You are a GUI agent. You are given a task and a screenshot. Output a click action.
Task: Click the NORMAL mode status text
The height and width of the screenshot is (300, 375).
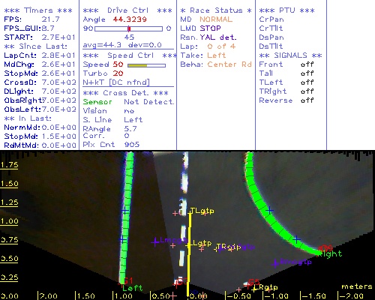click(x=216, y=19)
